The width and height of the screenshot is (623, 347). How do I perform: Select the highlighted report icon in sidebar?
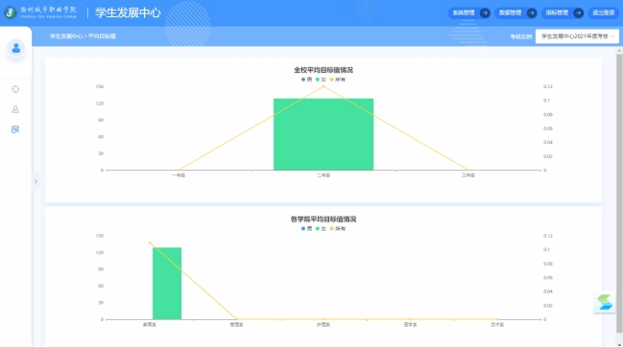coord(15,129)
